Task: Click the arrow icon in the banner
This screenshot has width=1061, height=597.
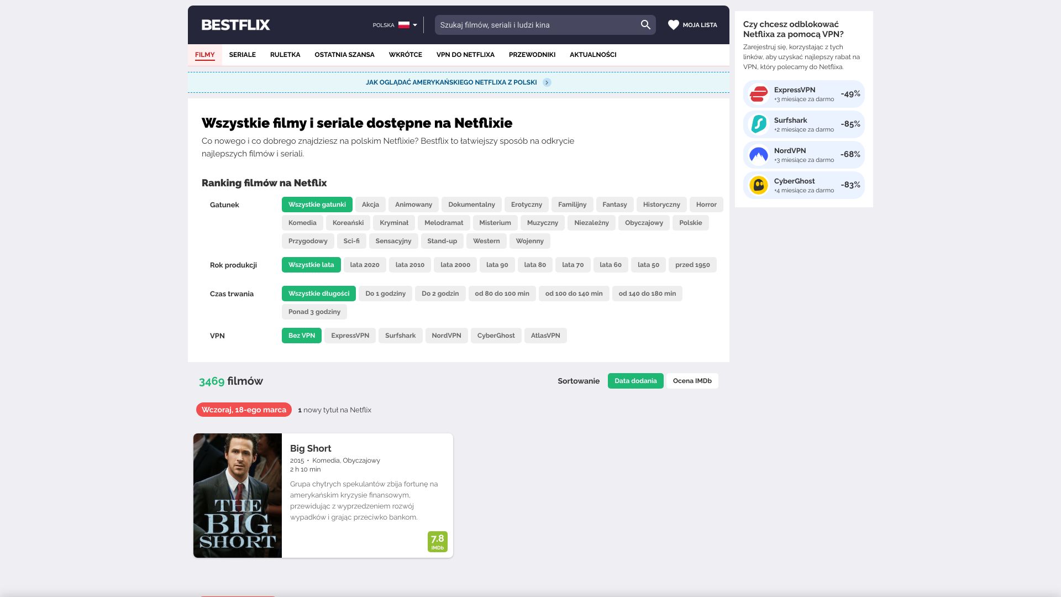Action: point(547,82)
